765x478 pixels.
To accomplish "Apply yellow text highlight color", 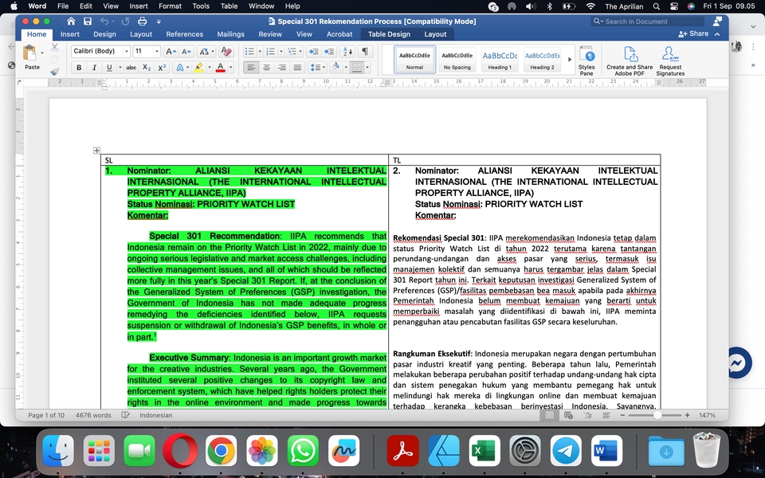I will [x=198, y=68].
